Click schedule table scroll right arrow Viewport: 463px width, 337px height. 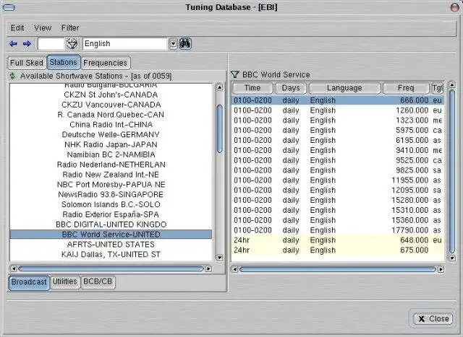click(x=441, y=269)
